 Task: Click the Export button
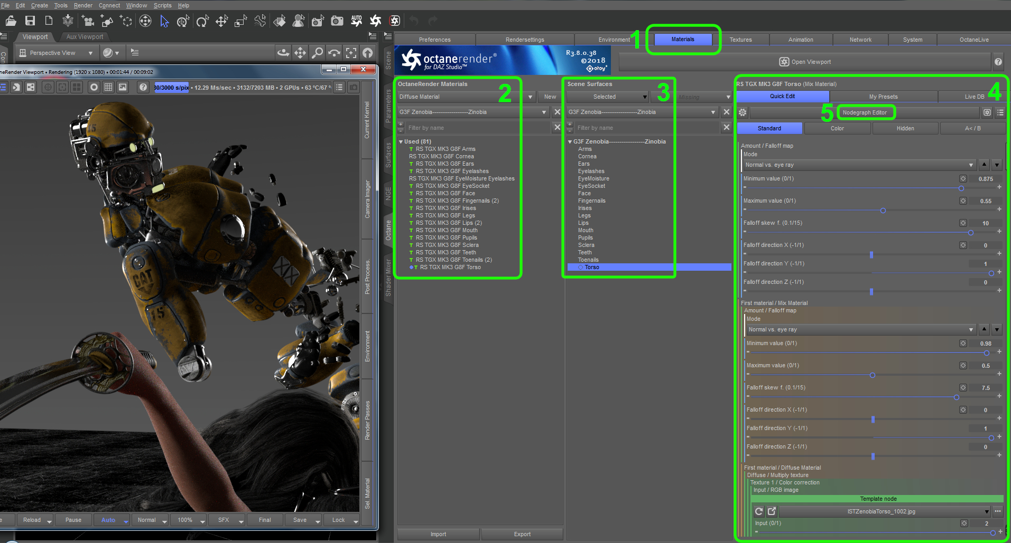point(522,534)
